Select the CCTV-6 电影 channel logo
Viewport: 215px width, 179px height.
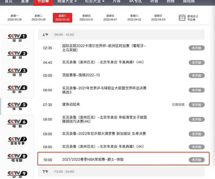pos(17,123)
